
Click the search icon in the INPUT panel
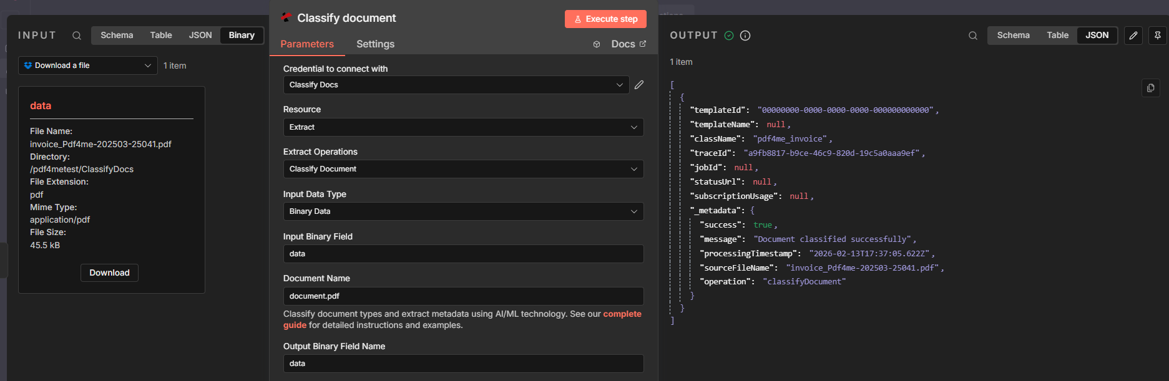tap(77, 36)
